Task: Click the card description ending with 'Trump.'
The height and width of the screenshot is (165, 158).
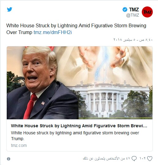Action: click(x=75, y=136)
